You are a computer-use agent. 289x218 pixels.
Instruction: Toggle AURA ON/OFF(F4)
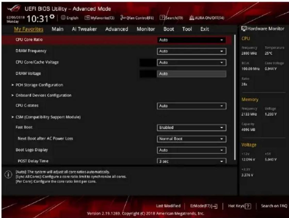pos(207,18)
